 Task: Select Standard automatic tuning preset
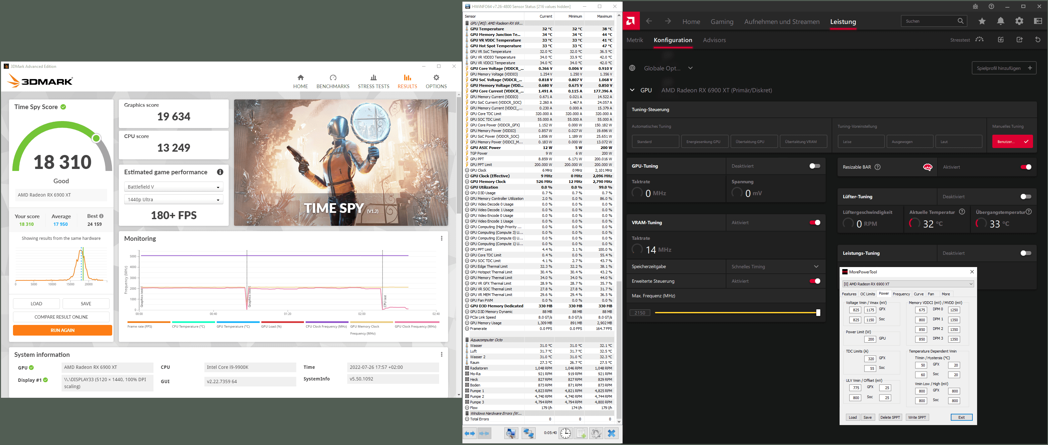[x=655, y=141]
